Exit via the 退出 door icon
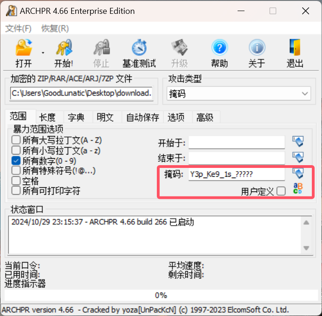Viewport: 322px width, 316px height. 295,48
